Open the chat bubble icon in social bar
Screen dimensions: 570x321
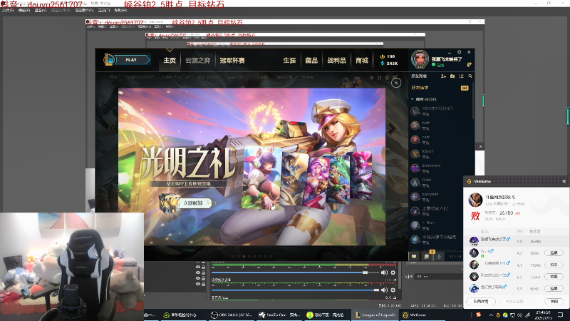pos(414,257)
